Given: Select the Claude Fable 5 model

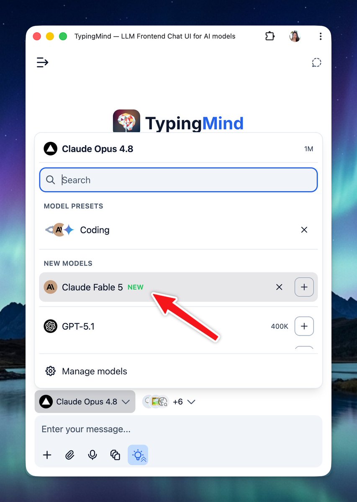Looking at the screenshot, I should (178, 287).
